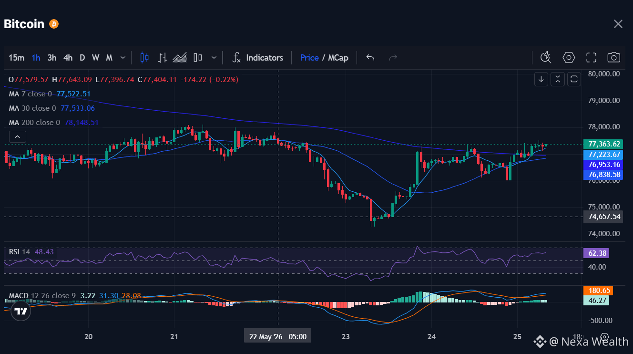Click the orange Bitcoin logo icon
Viewport: 633px width, 354px height.
pos(54,24)
